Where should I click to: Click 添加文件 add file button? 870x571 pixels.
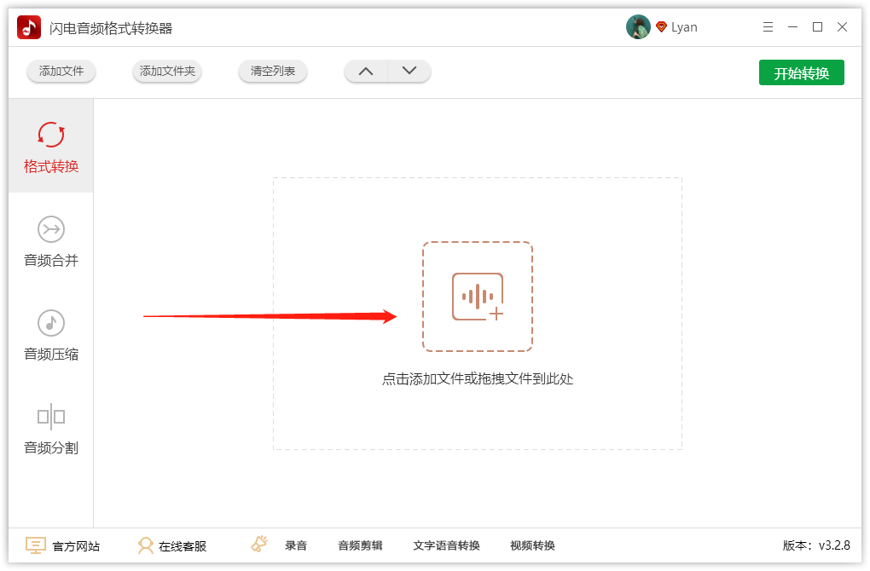(61, 71)
